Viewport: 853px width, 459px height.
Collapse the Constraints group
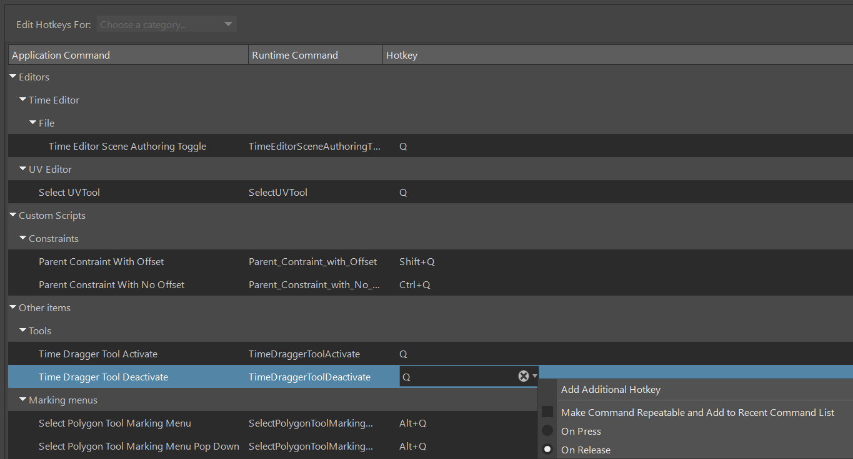click(23, 238)
